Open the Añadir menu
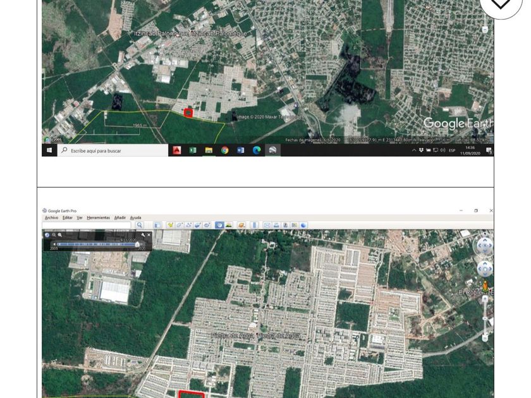 coord(120,217)
